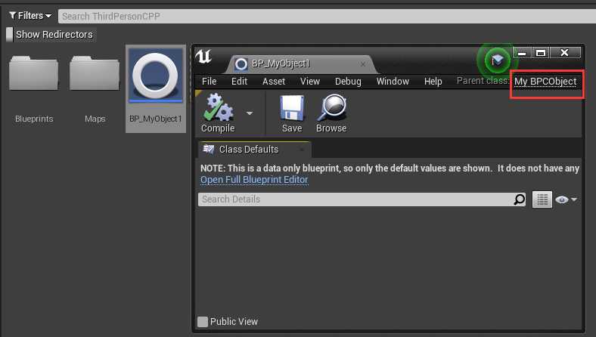Select the BP_MyObject1 editor tab

(300, 63)
